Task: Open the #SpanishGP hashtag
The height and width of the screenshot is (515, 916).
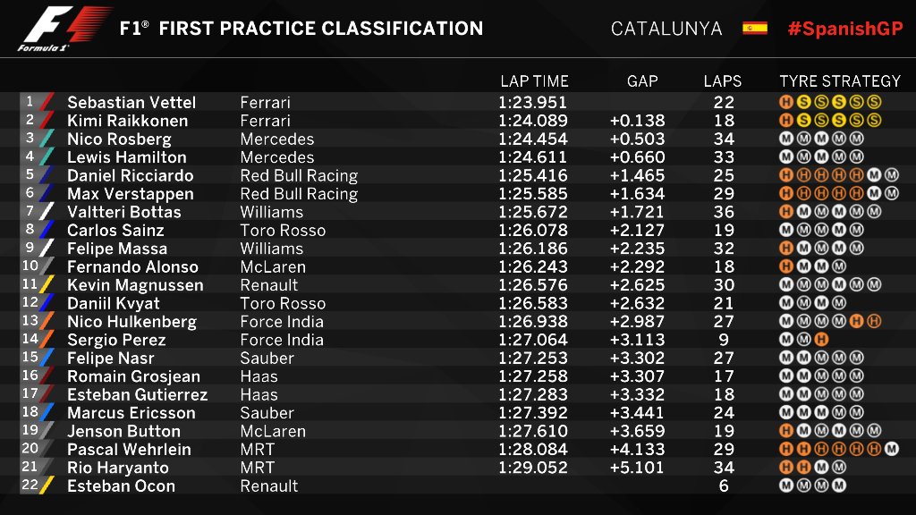Action: tap(845, 29)
